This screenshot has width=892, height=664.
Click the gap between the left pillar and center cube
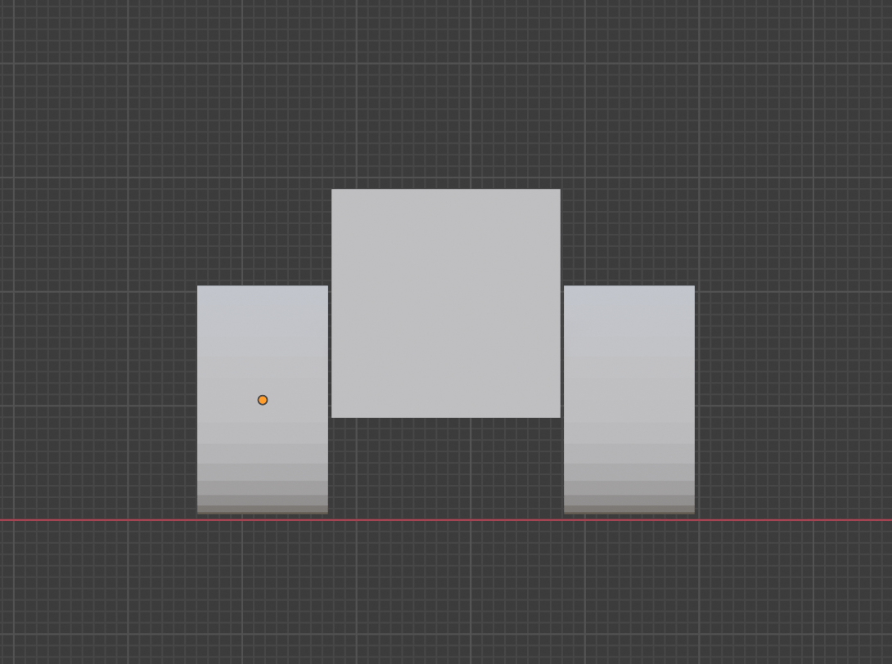click(x=329, y=352)
